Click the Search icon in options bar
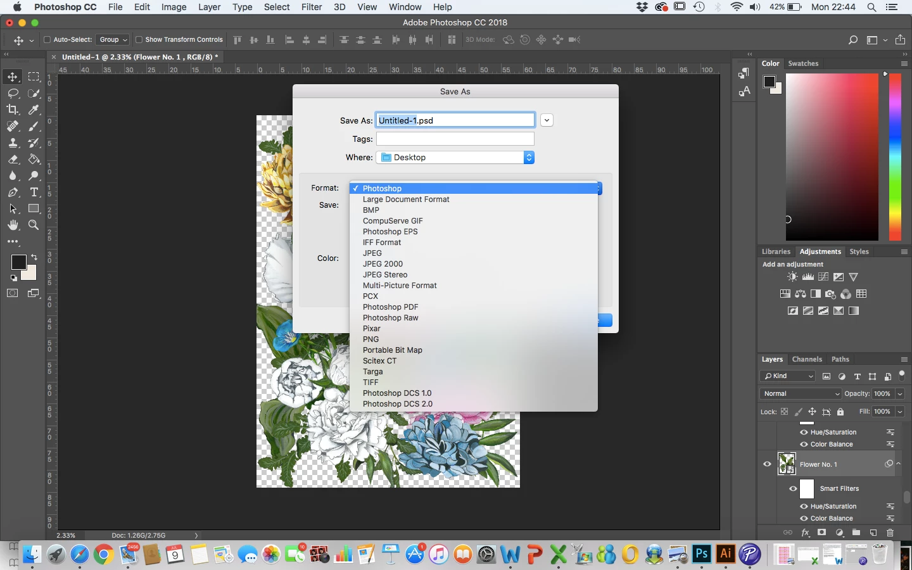The height and width of the screenshot is (570, 912). click(x=853, y=40)
